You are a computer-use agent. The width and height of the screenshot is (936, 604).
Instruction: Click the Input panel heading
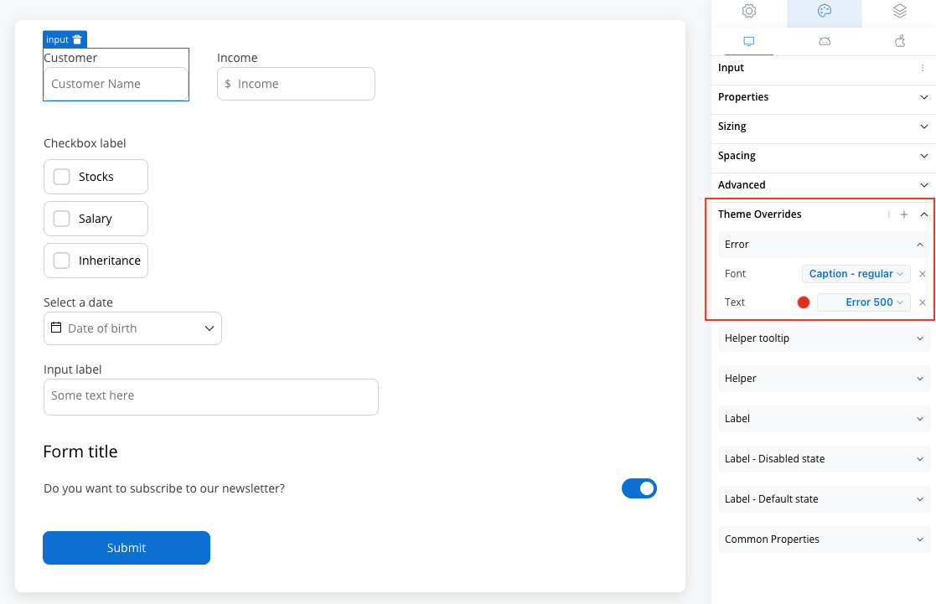point(731,68)
